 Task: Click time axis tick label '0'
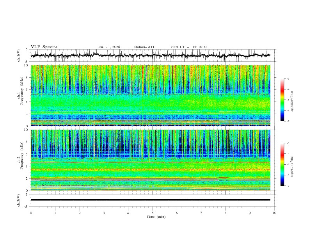(31, 213)
